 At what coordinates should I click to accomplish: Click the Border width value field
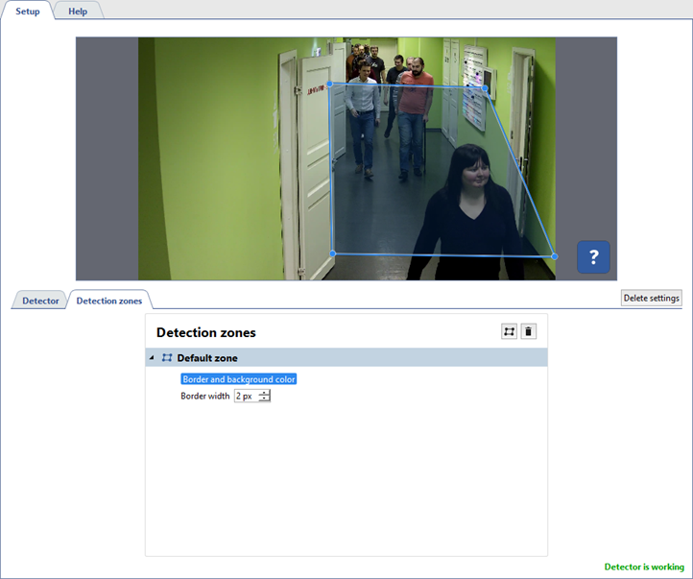(x=245, y=396)
